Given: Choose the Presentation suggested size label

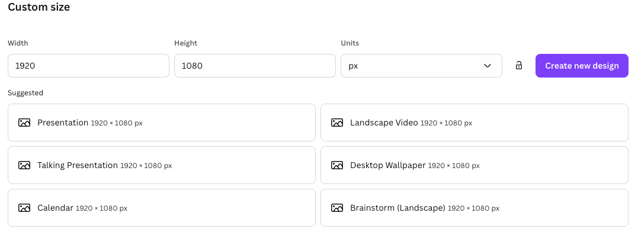Looking at the screenshot, I should [x=63, y=123].
